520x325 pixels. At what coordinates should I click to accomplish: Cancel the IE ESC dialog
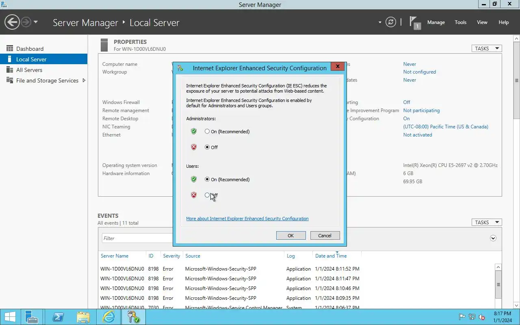(x=325, y=236)
